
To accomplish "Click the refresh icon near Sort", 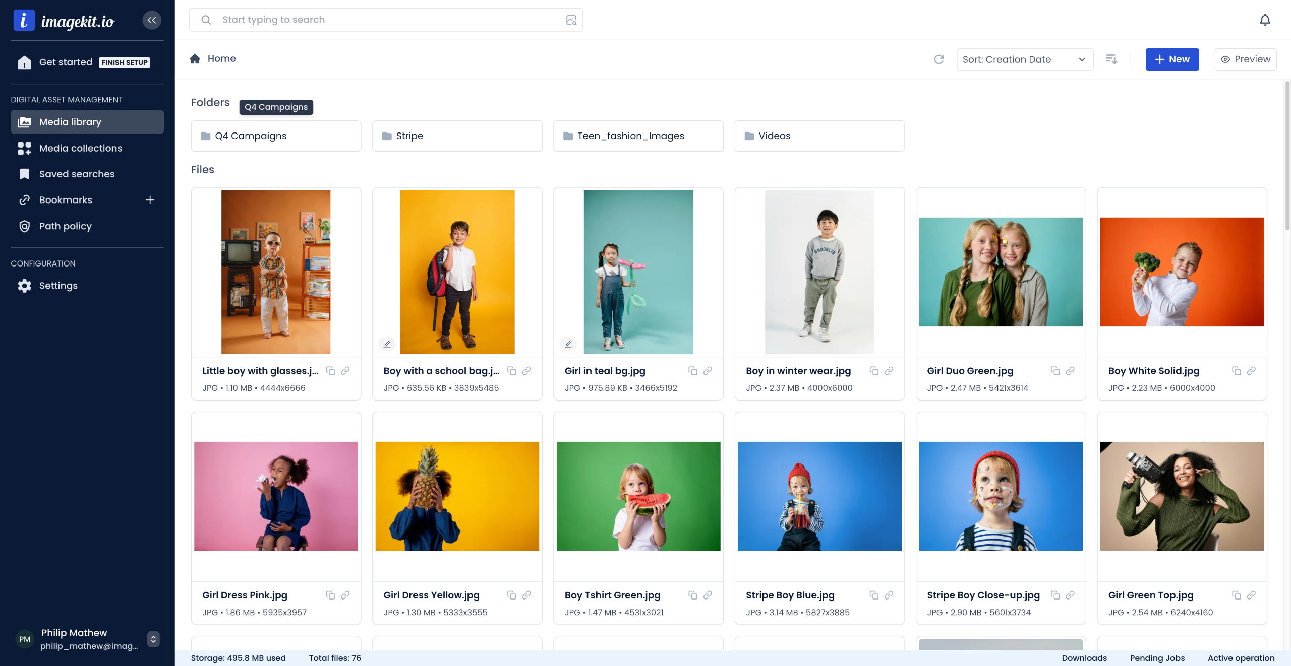I will point(938,59).
